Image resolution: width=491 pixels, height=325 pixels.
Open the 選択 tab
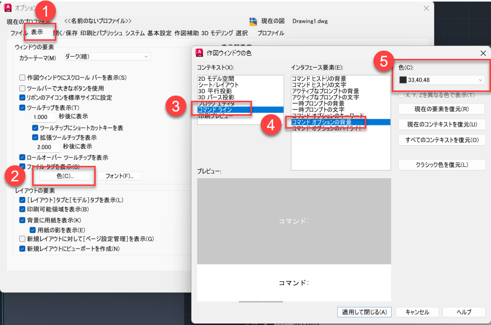(242, 33)
